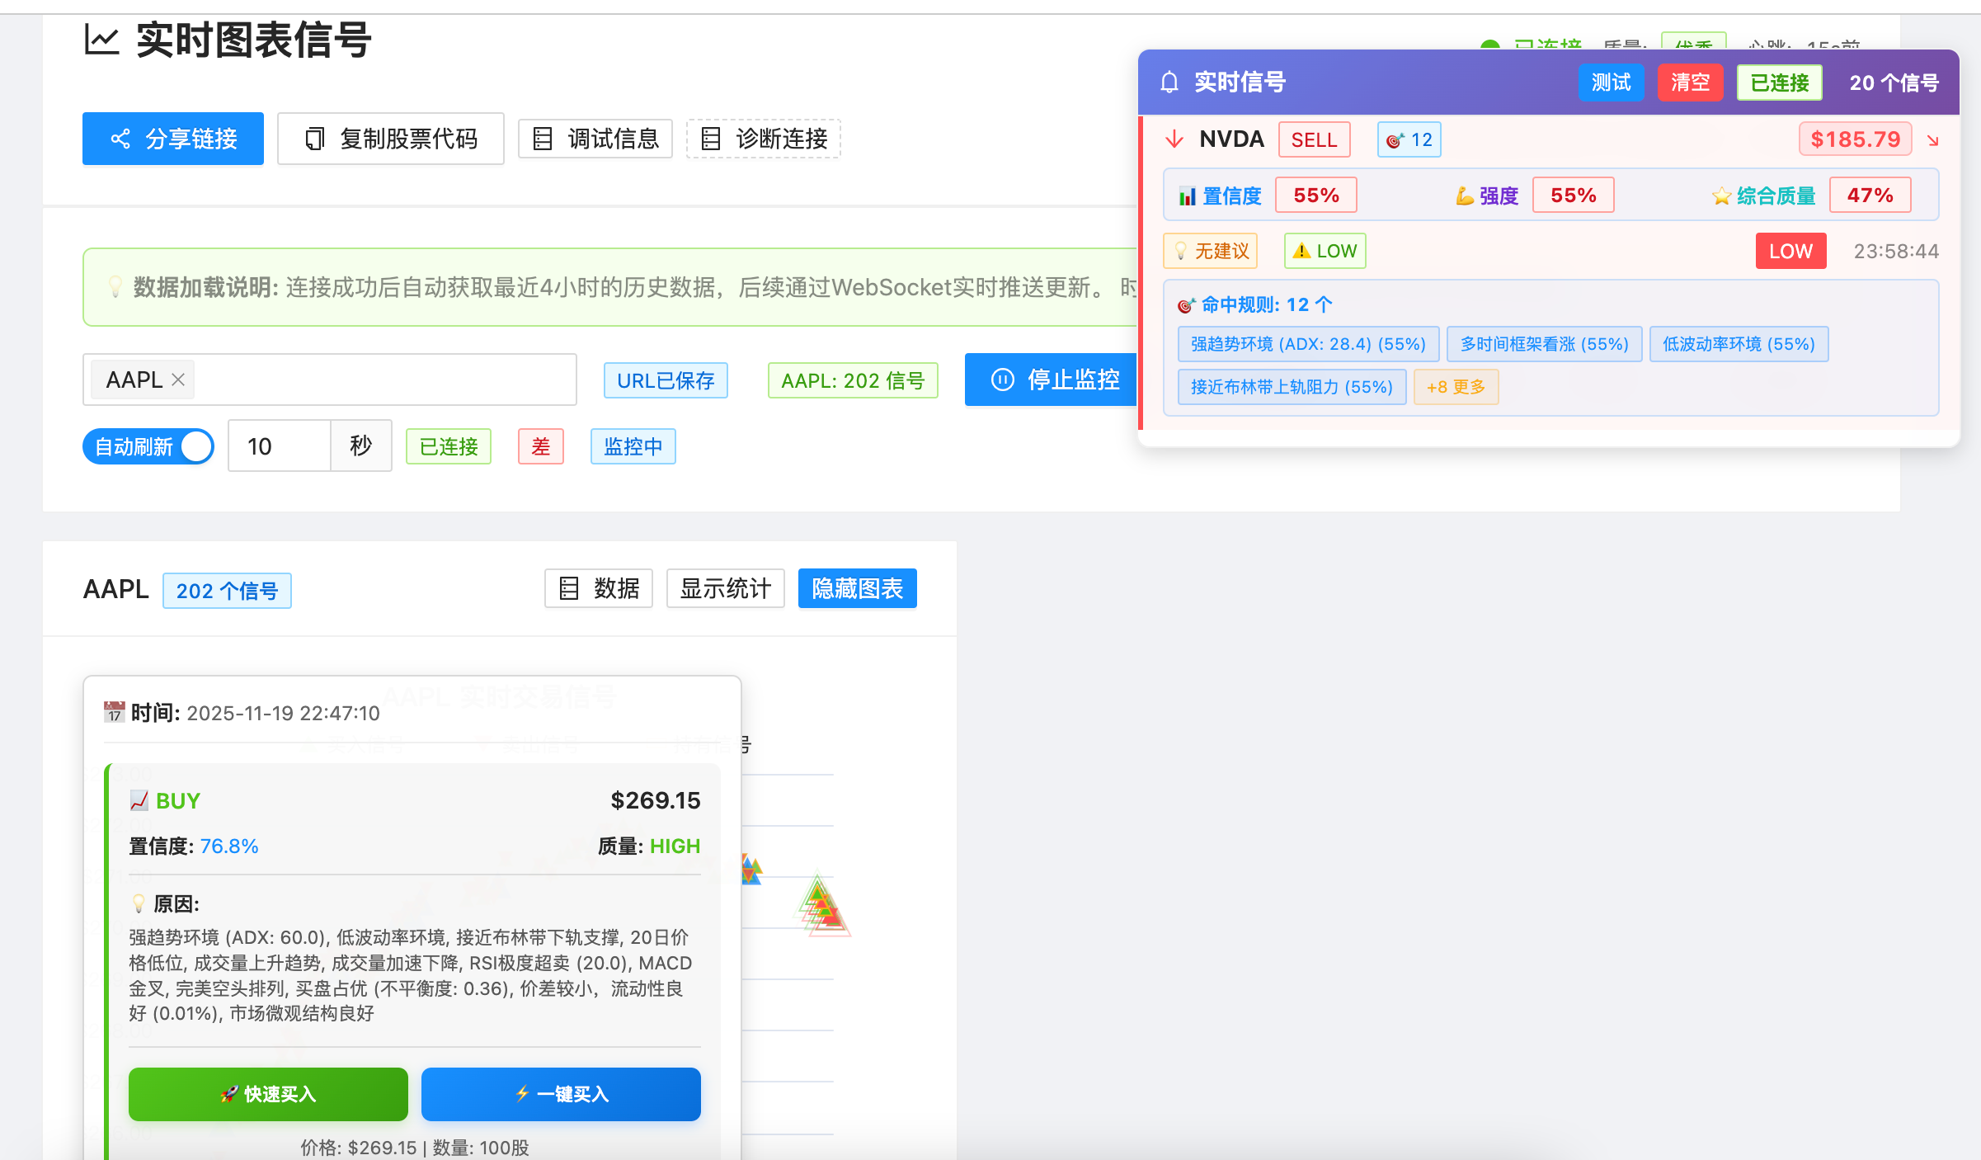The image size is (1981, 1160).
Task: Click the target badge showing 12
Action: click(x=1409, y=139)
